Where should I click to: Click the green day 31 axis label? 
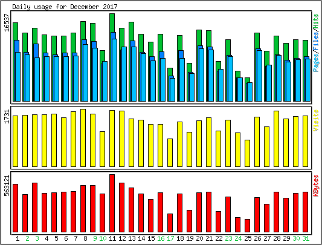pyautogui.click(x=306, y=238)
